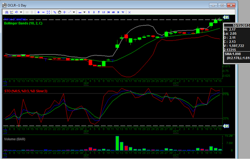Switch to 15-minute interval
Image resolution: width=250 pixels, height=159 pixels.
(104, 12)
